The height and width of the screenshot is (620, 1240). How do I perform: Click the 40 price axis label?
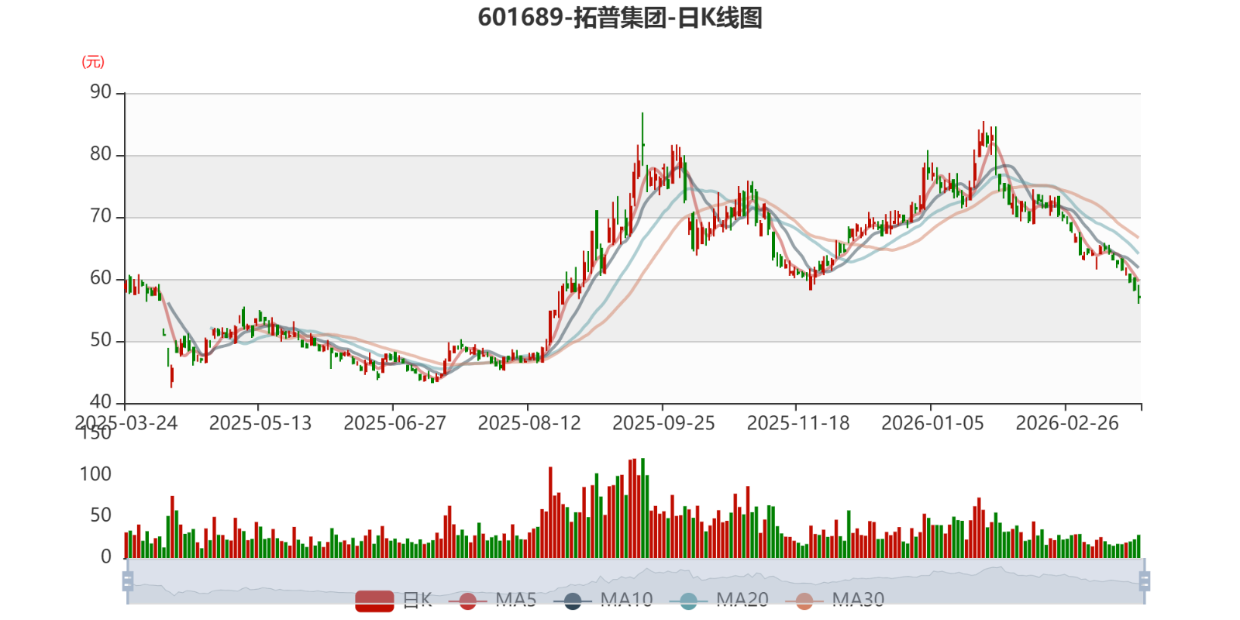[101, 402]
